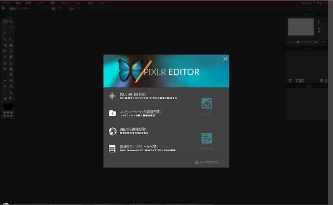Select the Gradient tool
The image size is (333, 205).
[x=5, y=51]
